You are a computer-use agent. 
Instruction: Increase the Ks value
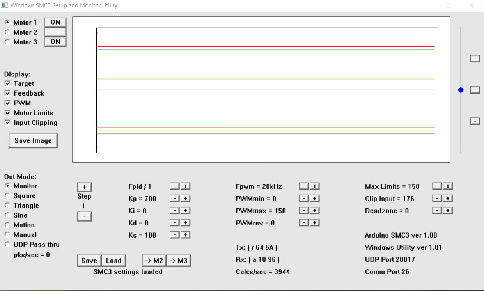[x=185, y=235]
